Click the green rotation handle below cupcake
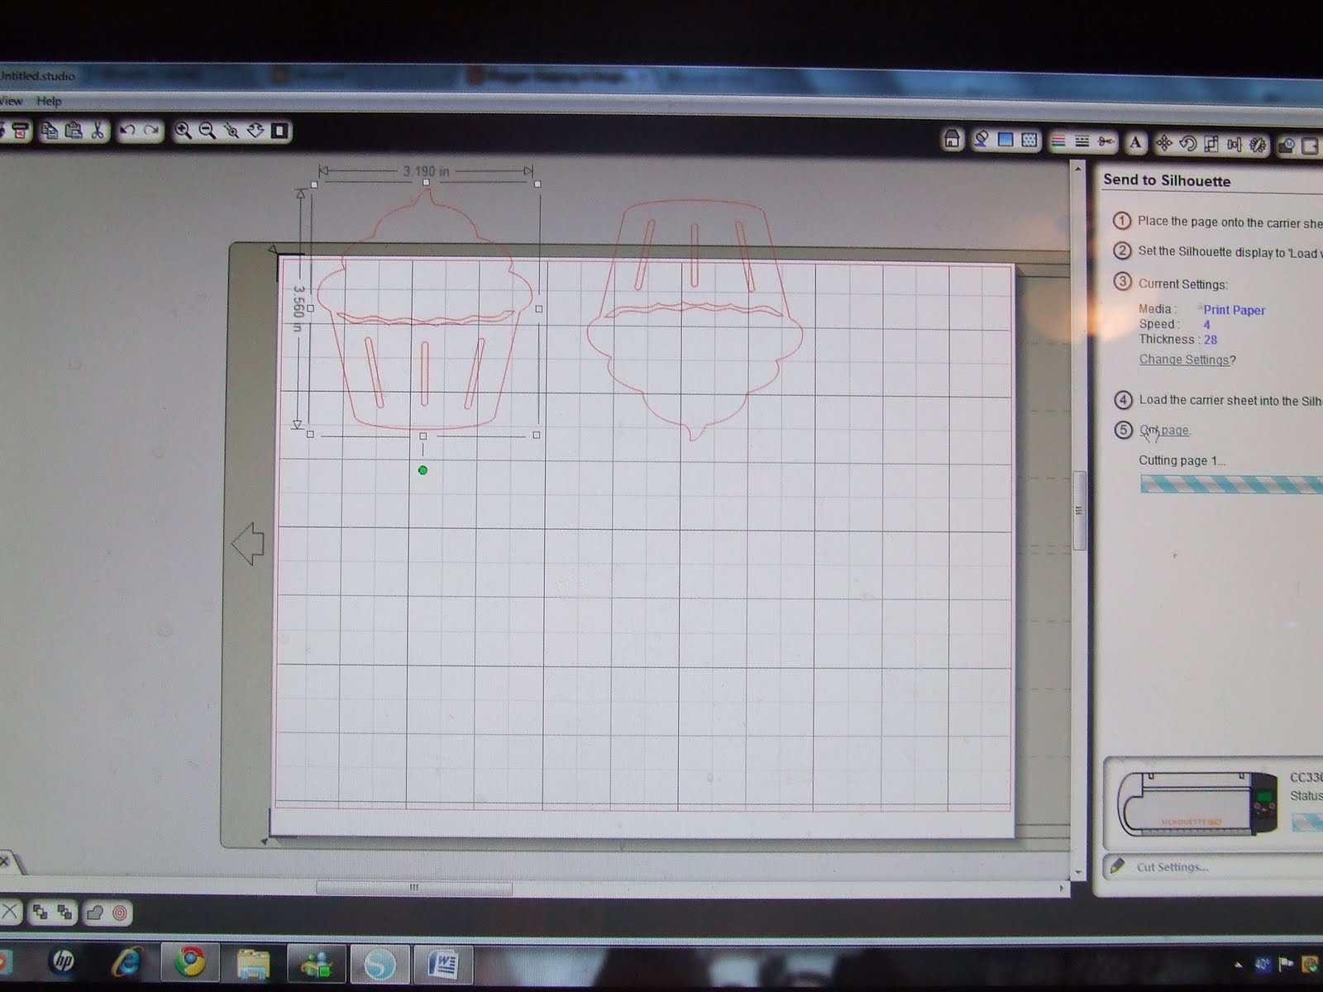Screen dimensions: 1323x992 pyautogui.click(x=423, y=470)
